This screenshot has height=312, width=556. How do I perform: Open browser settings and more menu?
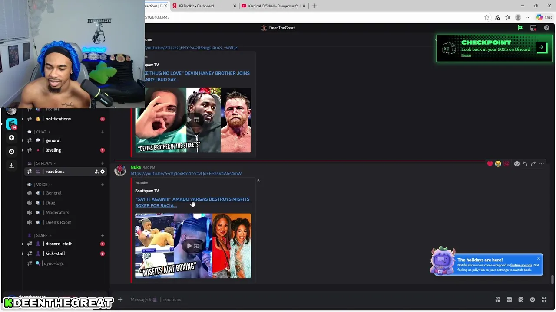point(528,17)
